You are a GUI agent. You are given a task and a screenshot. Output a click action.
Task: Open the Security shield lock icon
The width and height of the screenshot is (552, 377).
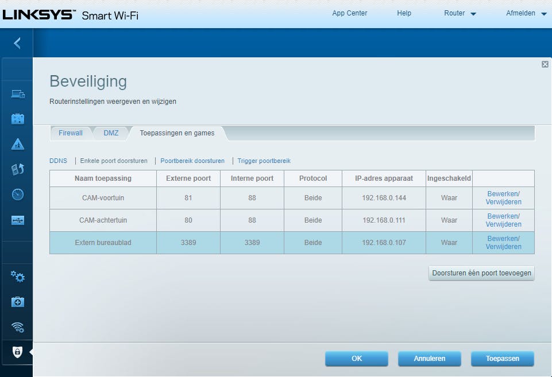(17, 352)
